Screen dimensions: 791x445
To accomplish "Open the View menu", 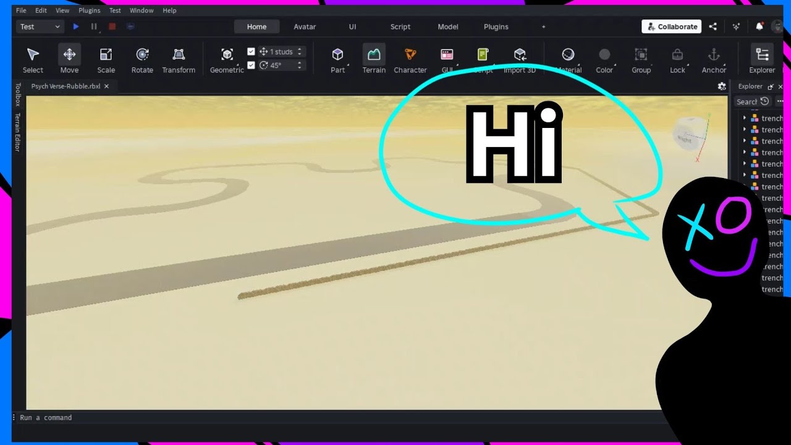I will click(62, 11).
